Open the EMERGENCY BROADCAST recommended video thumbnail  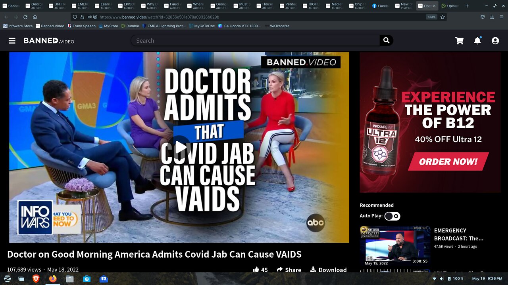[x=395, y=246]
